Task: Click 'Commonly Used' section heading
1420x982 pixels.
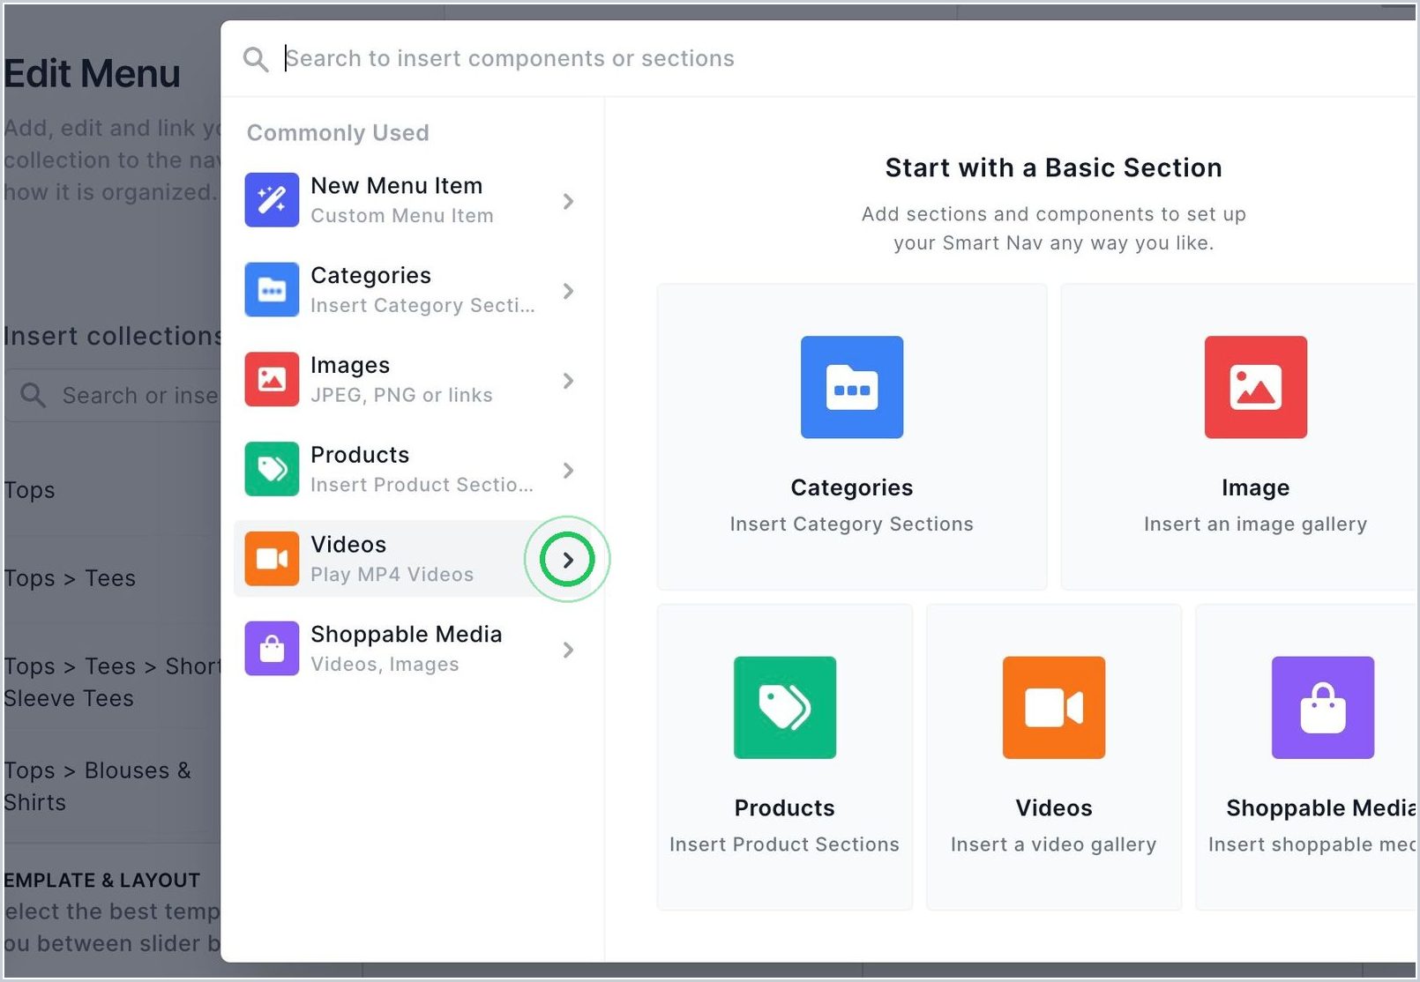Action: [338, 133]
